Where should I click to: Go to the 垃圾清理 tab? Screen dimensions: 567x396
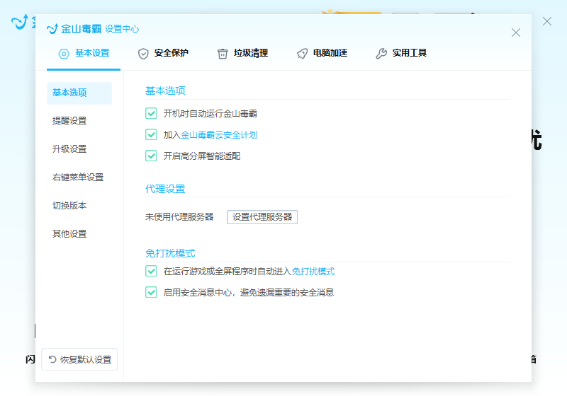tap(242, 53)
